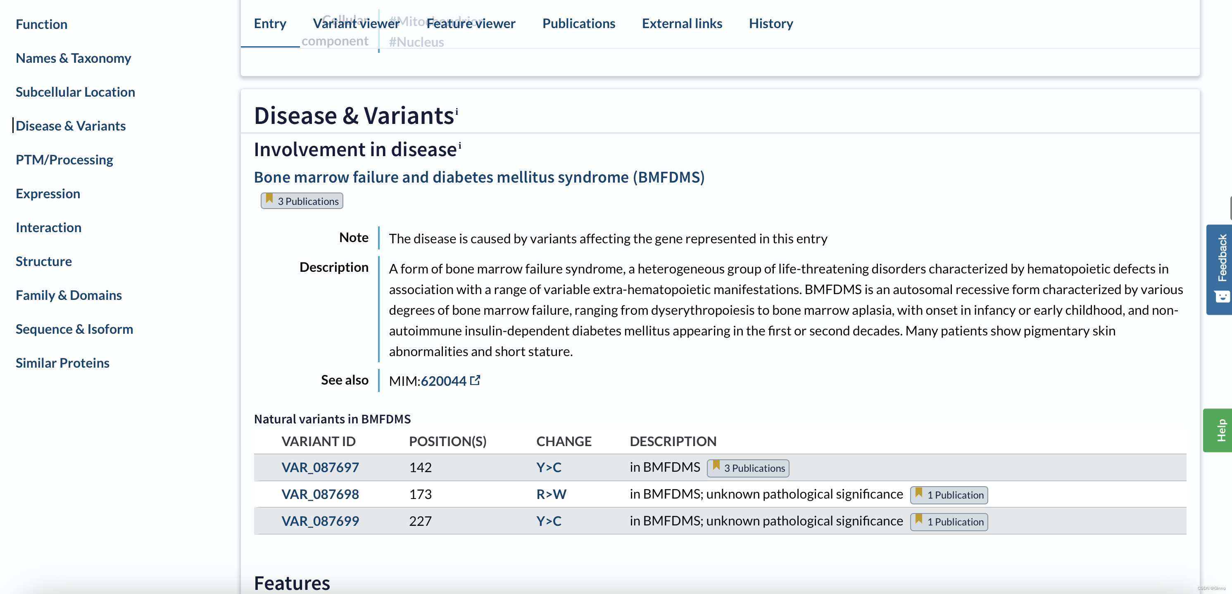Viewport: 1232px width, 594px height.
Task: Click the Natural variants in BMFDMS caption
Action: (x=333, y=419)
